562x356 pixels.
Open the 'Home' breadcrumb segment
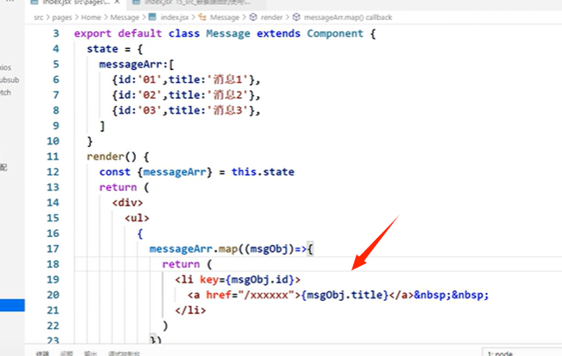coord(91,17)
